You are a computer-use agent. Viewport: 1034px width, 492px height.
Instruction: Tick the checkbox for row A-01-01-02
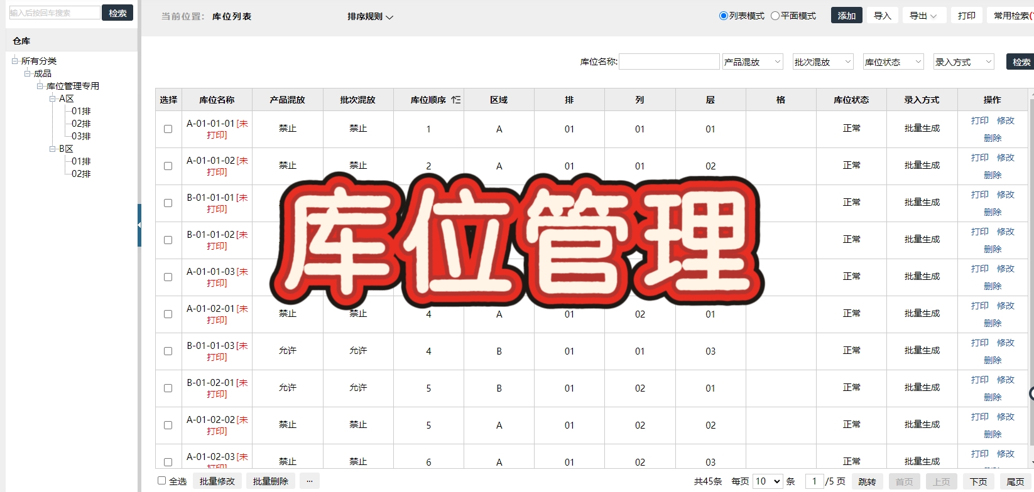[x=168, y=166]
